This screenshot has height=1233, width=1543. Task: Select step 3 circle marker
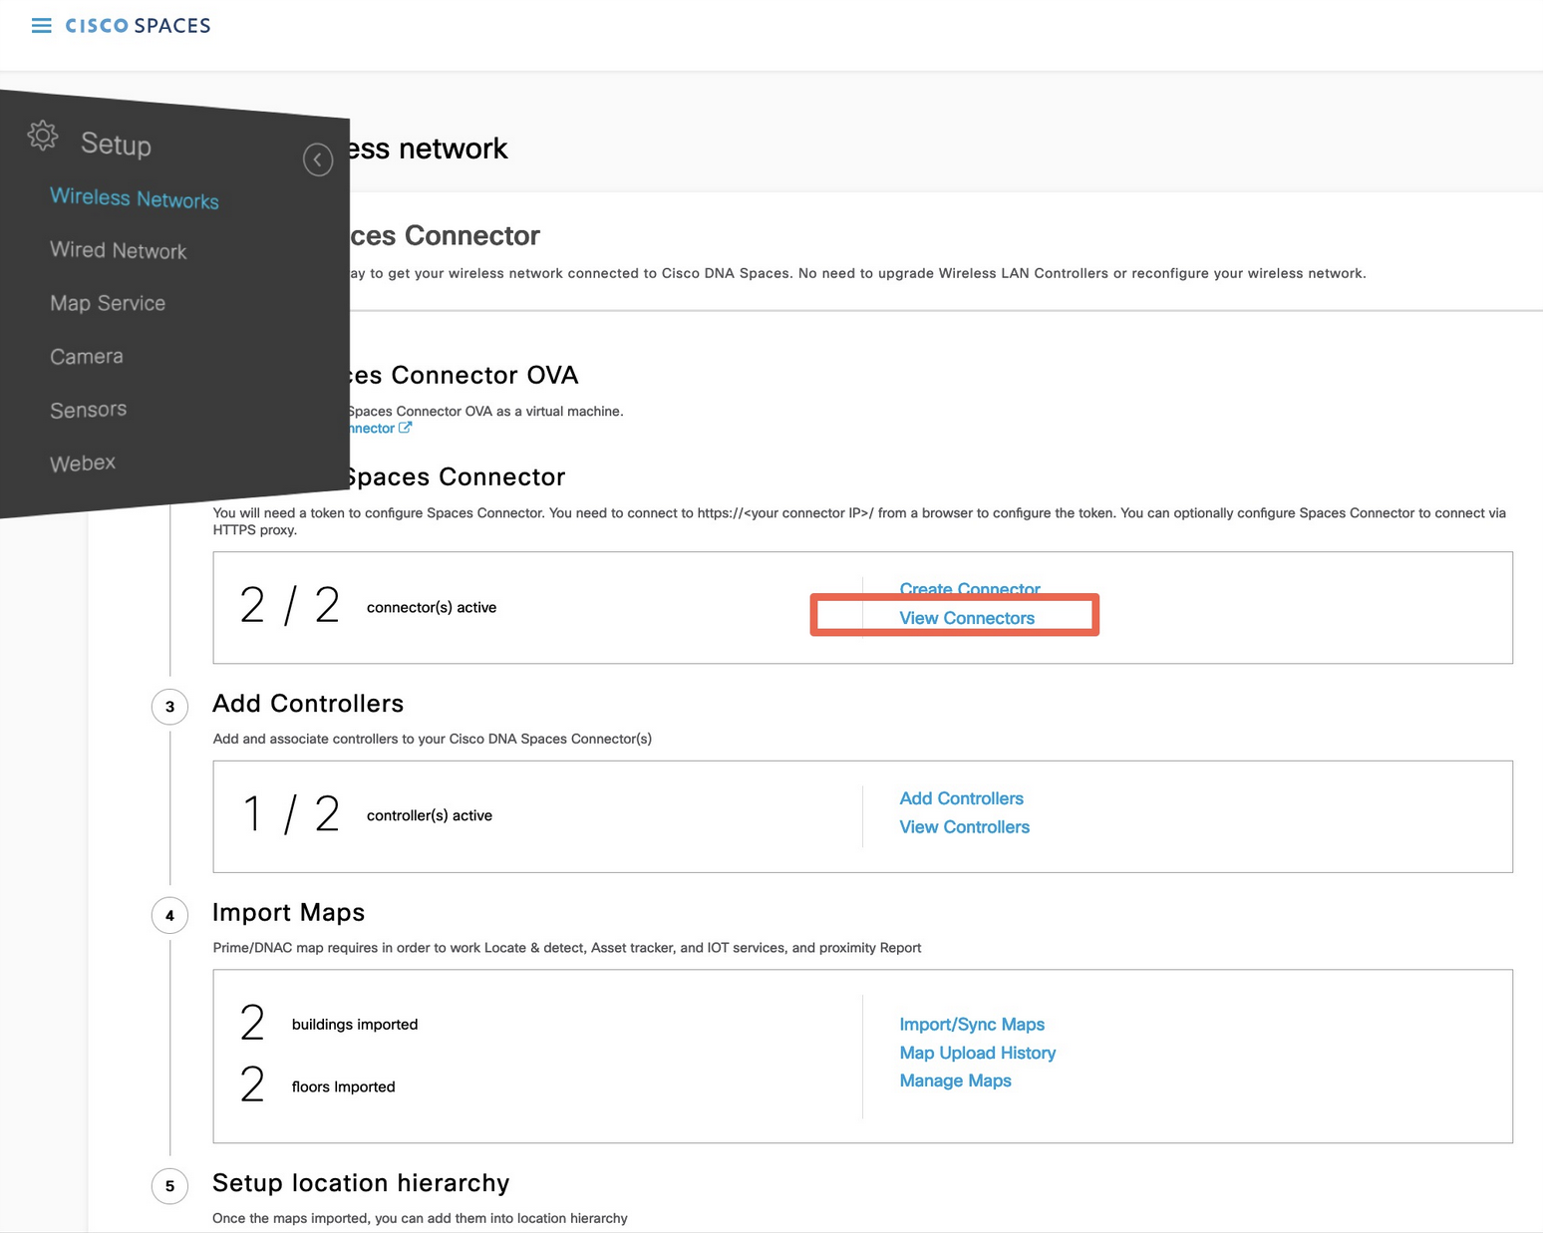(169, 707)
